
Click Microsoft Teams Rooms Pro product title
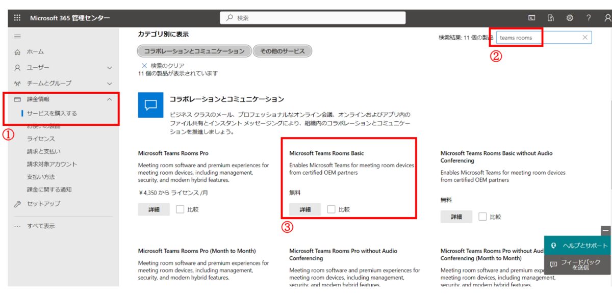point(173,153)
